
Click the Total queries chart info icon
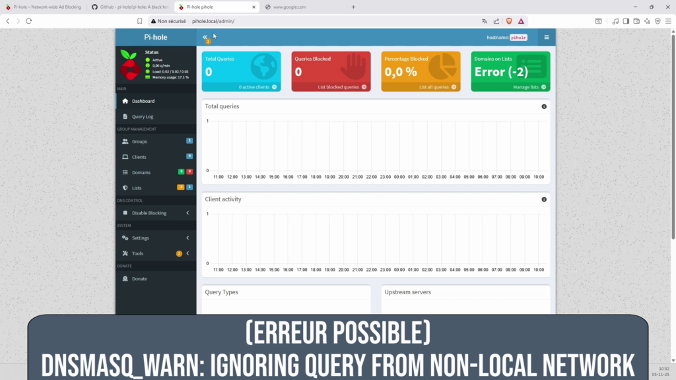coord(544,106)
